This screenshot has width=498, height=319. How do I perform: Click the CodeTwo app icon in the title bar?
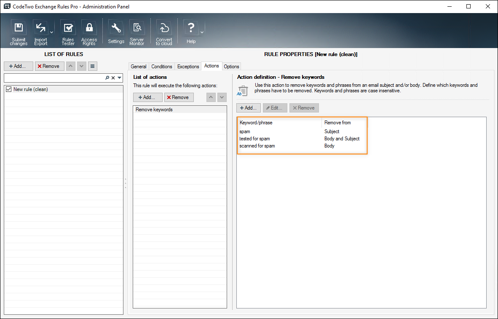7,6
